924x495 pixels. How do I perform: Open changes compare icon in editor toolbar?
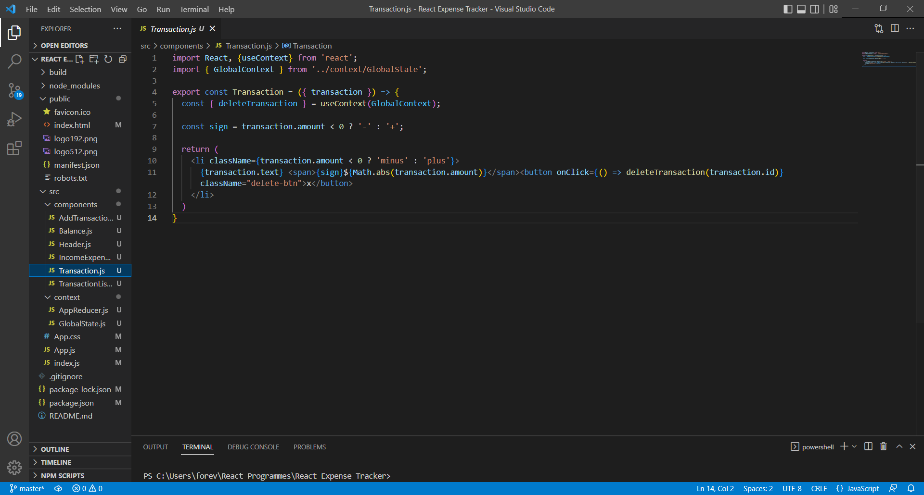[879, 29]
